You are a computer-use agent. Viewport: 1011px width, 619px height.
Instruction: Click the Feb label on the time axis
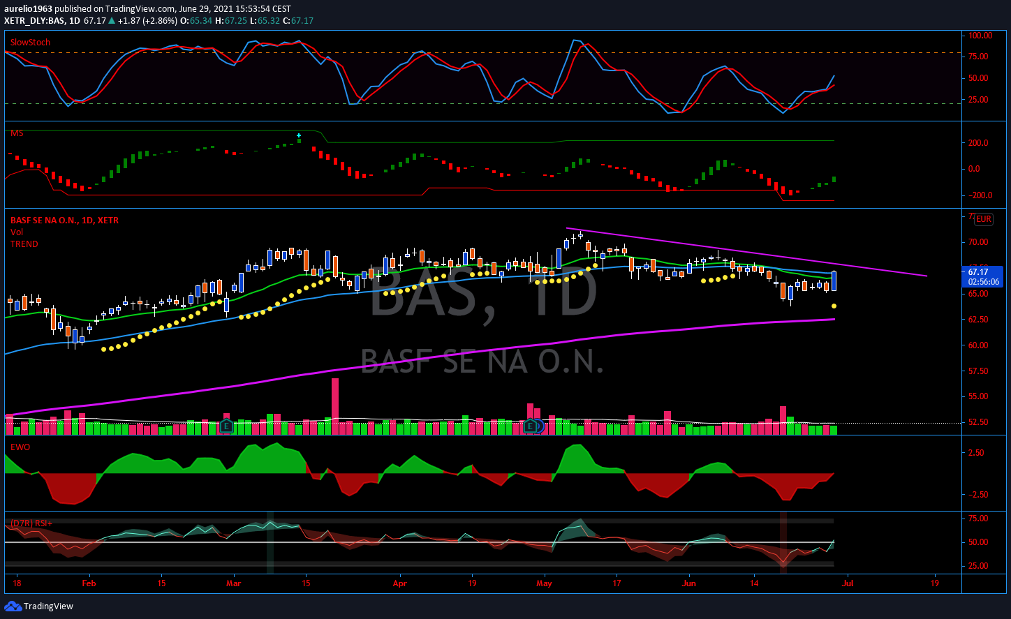(88, 582)
